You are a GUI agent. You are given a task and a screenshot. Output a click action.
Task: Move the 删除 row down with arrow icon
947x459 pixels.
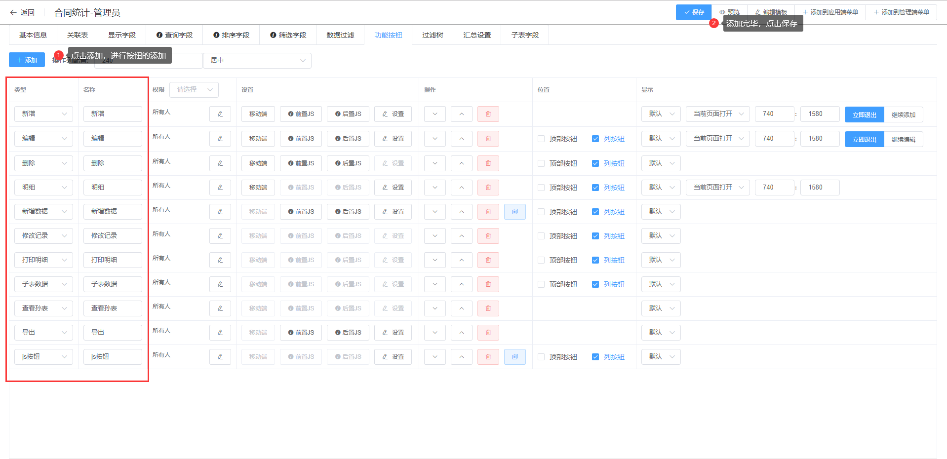434,163
